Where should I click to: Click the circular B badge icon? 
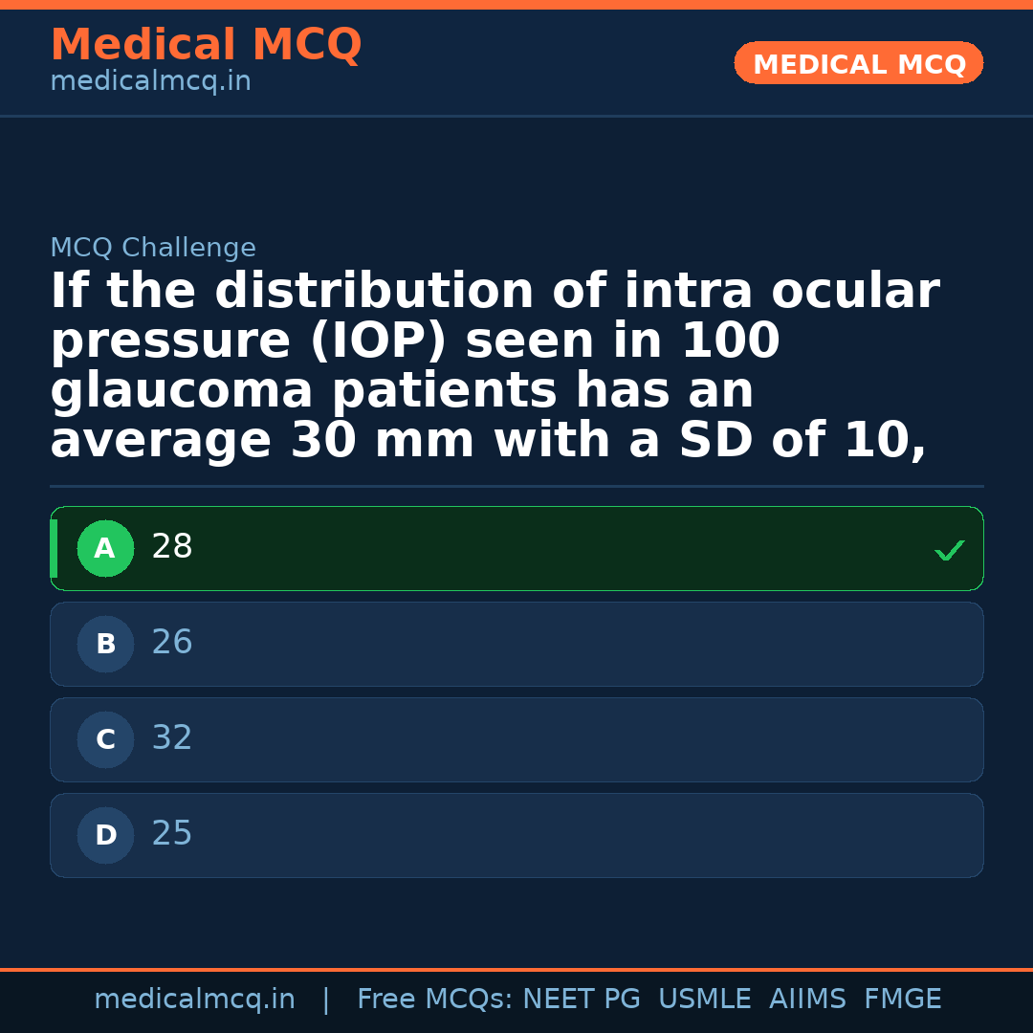point(105,644)
